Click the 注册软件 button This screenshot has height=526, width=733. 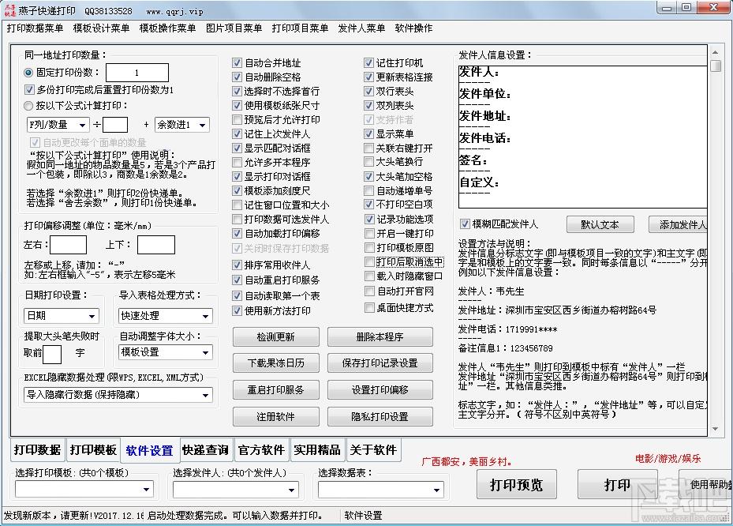coord(276,416)
